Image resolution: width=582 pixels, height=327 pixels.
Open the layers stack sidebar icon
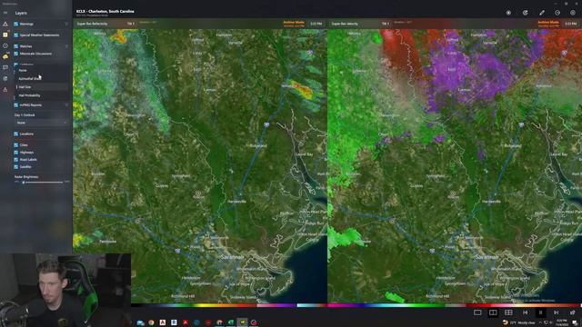(x=5, y=78)
